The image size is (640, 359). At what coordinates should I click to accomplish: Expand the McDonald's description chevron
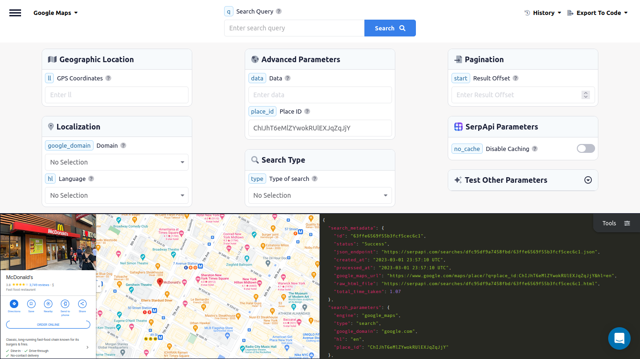pyautogui.click(x=87, y=347)
